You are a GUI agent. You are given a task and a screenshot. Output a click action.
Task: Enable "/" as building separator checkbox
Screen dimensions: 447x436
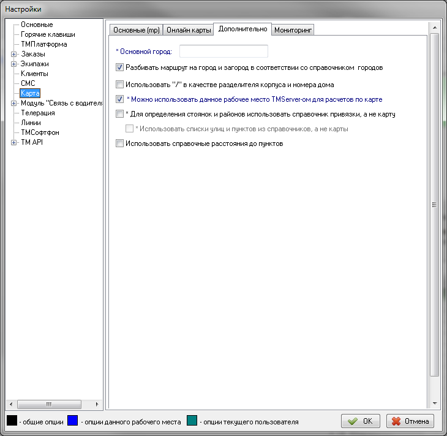coord(119,85)
